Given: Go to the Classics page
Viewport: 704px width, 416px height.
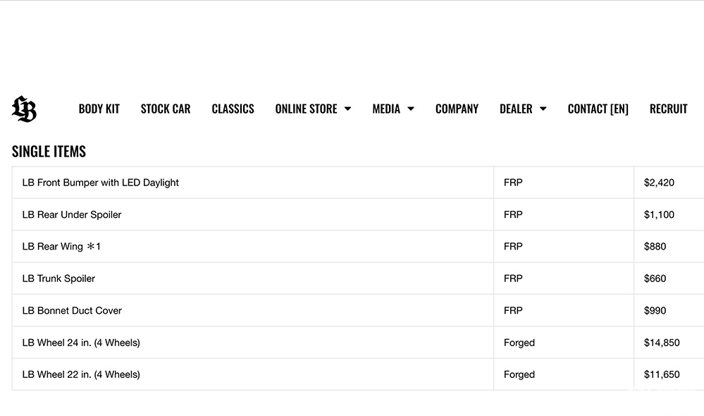Looking at the screenshot, I should click(x=233, y=109).
